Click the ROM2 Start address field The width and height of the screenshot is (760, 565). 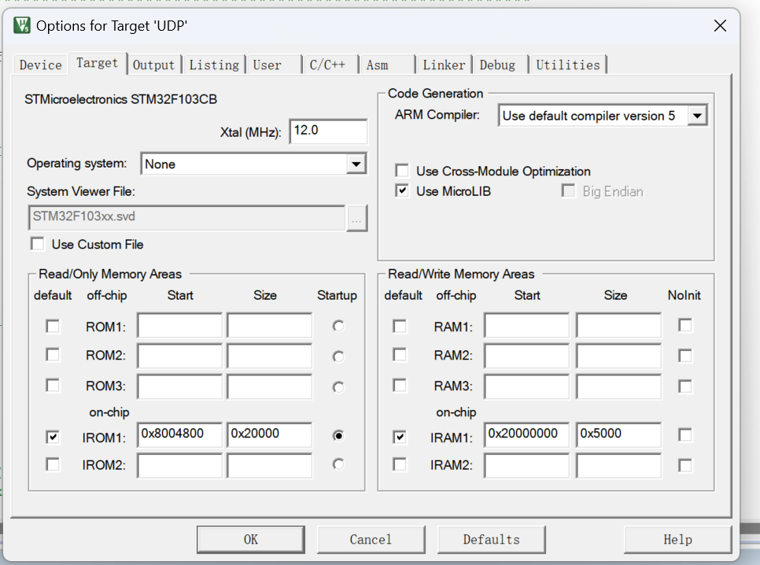click(179, 356)
